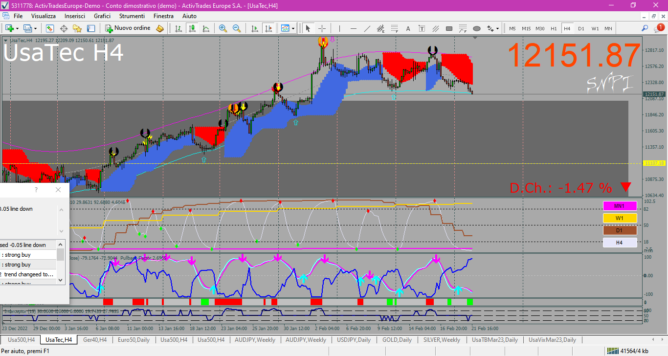The height and width of the screenshot is (356, 668).
Task: Open the Navigator folder-star icon
Action: pos(77,28)
